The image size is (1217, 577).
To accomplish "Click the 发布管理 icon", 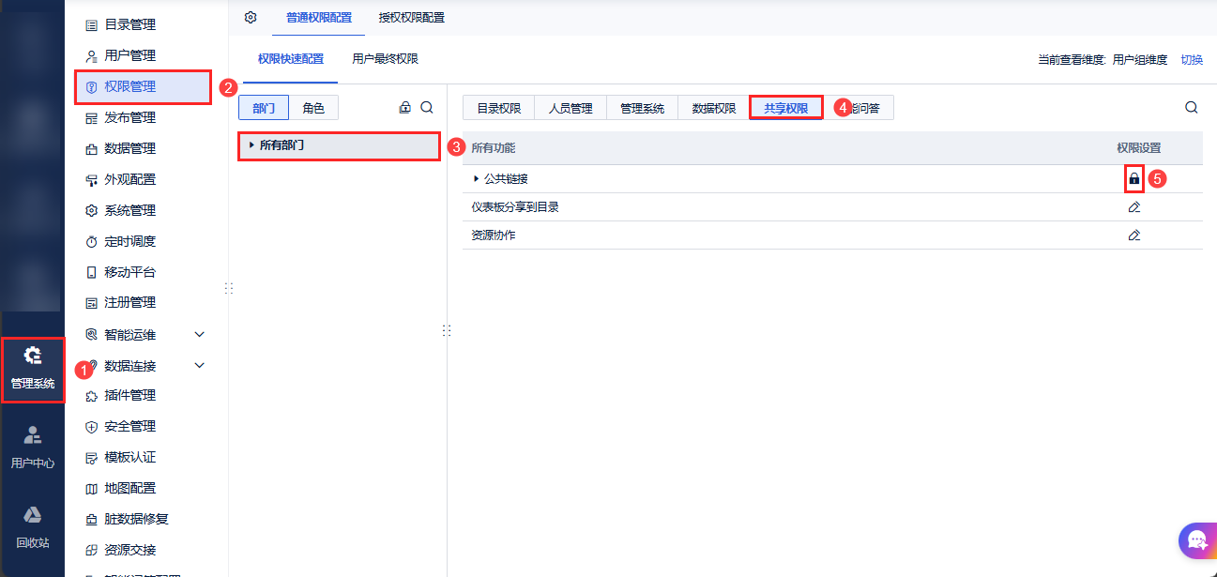I will (91, 117).
